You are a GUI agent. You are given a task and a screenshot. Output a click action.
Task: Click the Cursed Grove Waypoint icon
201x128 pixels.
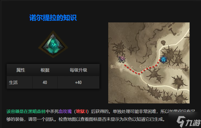tap(163, 59)
